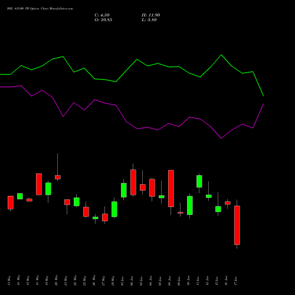Select the open value 'O: 10.85'
This screenshot has width=295, height=295.
tap(103, 20)
